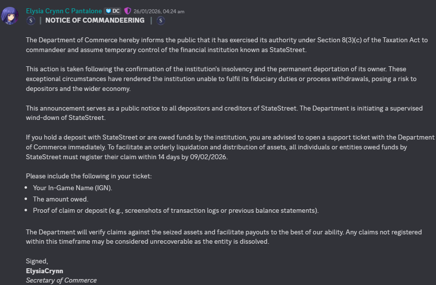Click 'The amount owed' bullet item

[x=60, y=199]
